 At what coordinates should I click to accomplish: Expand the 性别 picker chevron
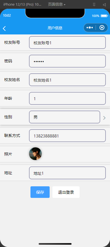pos(104,118)
